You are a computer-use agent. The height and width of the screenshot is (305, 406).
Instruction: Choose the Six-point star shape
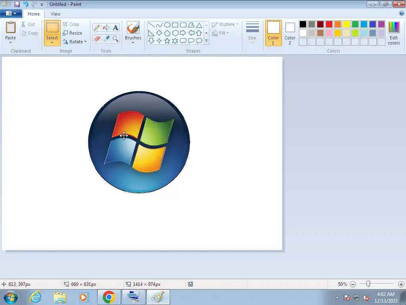[175, 41]
